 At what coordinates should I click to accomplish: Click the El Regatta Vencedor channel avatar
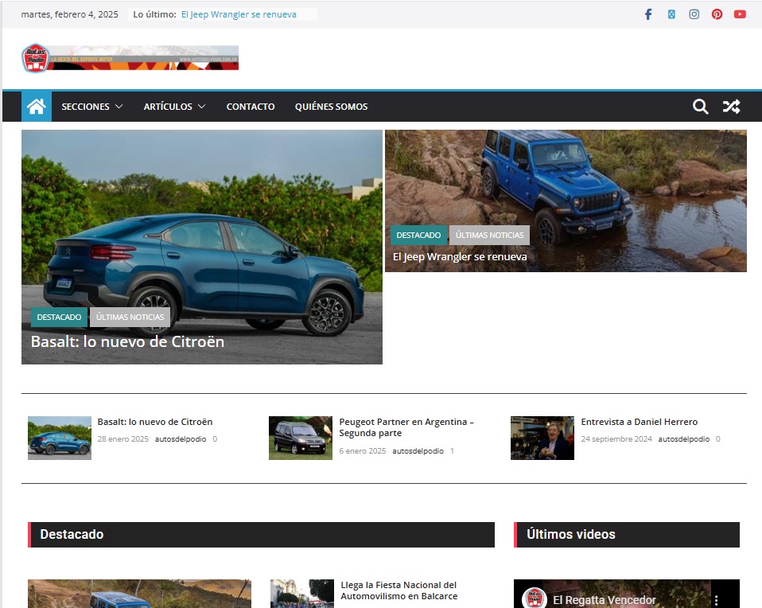[534, 598]
